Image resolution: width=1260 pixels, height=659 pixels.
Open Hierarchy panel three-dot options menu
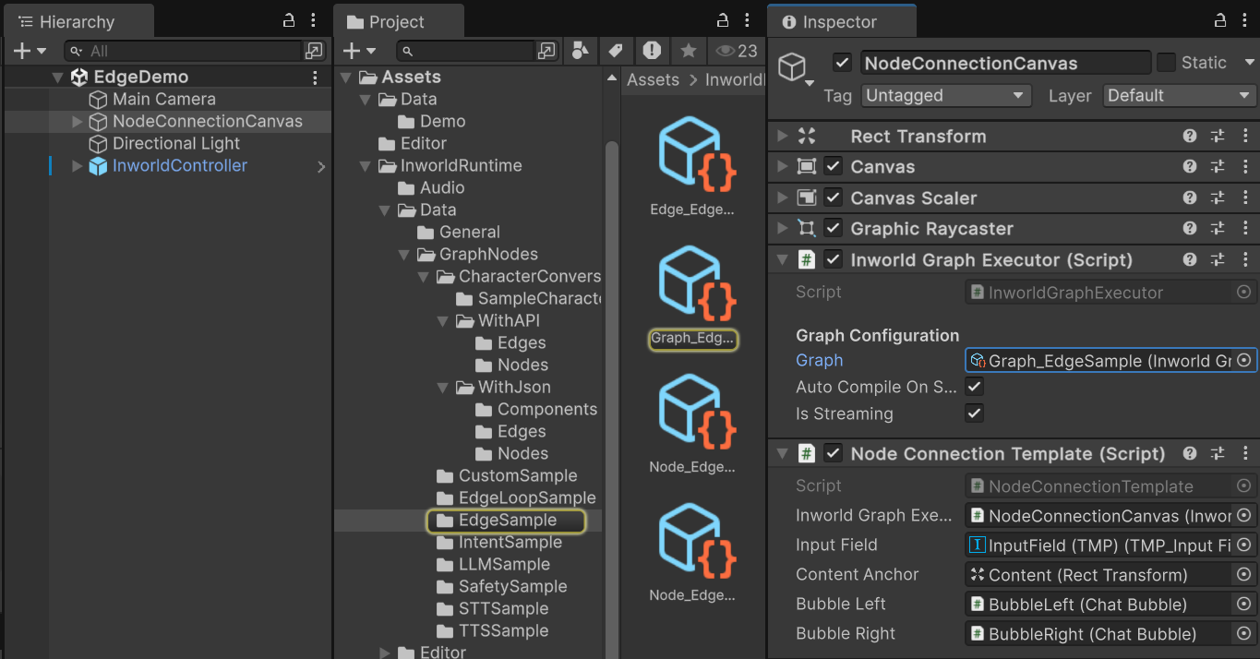314,20
